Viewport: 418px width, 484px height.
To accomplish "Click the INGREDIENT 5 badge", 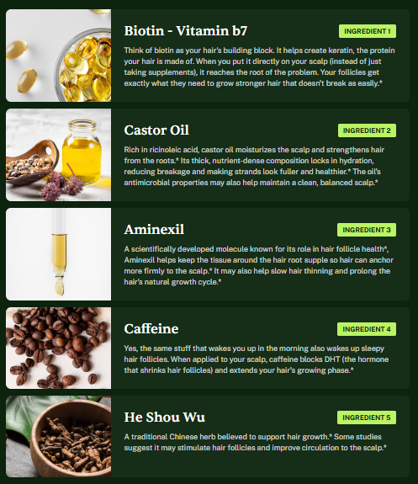I will click(367, 418).
